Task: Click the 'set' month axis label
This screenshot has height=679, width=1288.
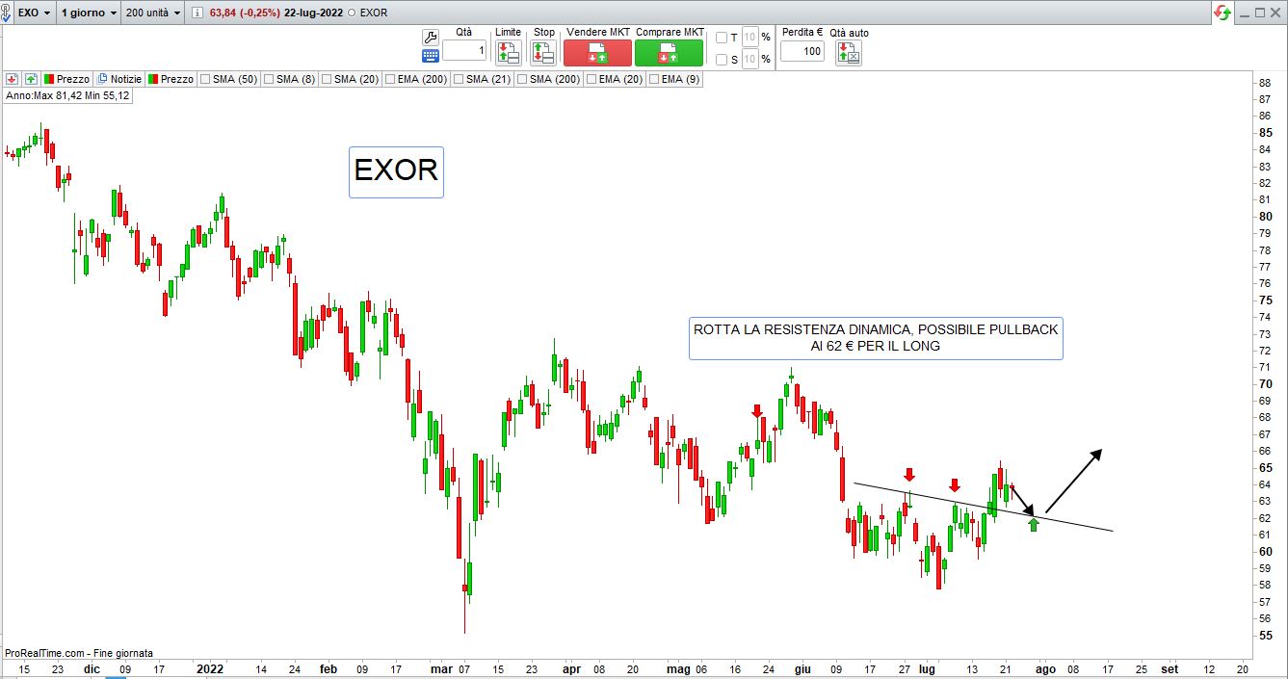Action: (x=1170, y=668)
